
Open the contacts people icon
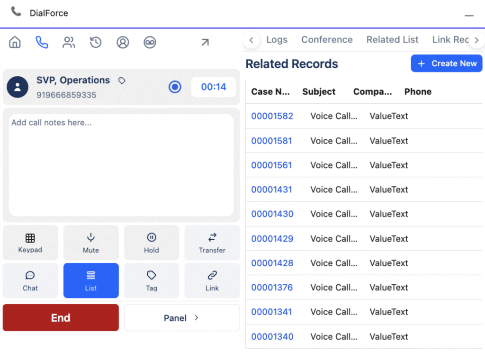69,43
